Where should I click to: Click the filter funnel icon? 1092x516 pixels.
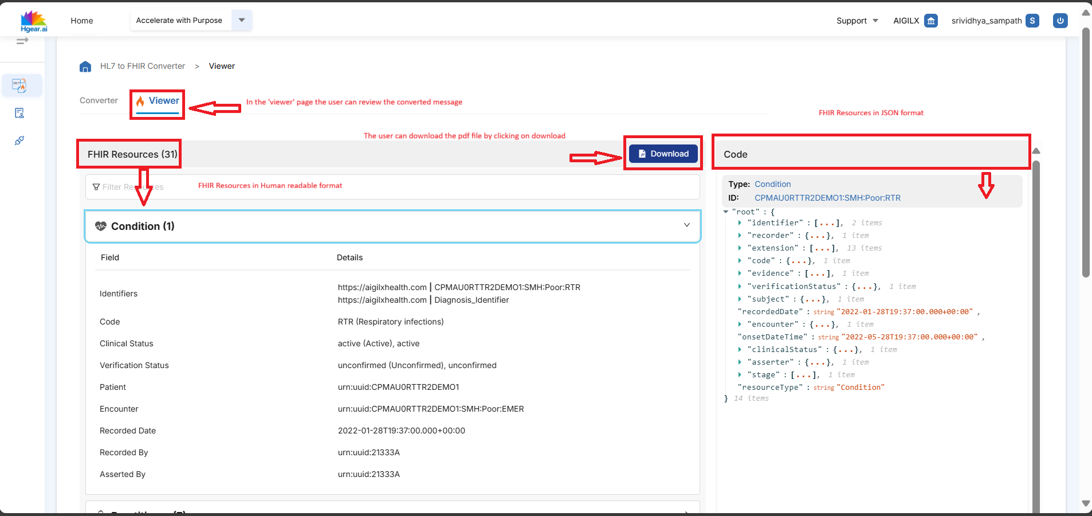coord(96,187)
